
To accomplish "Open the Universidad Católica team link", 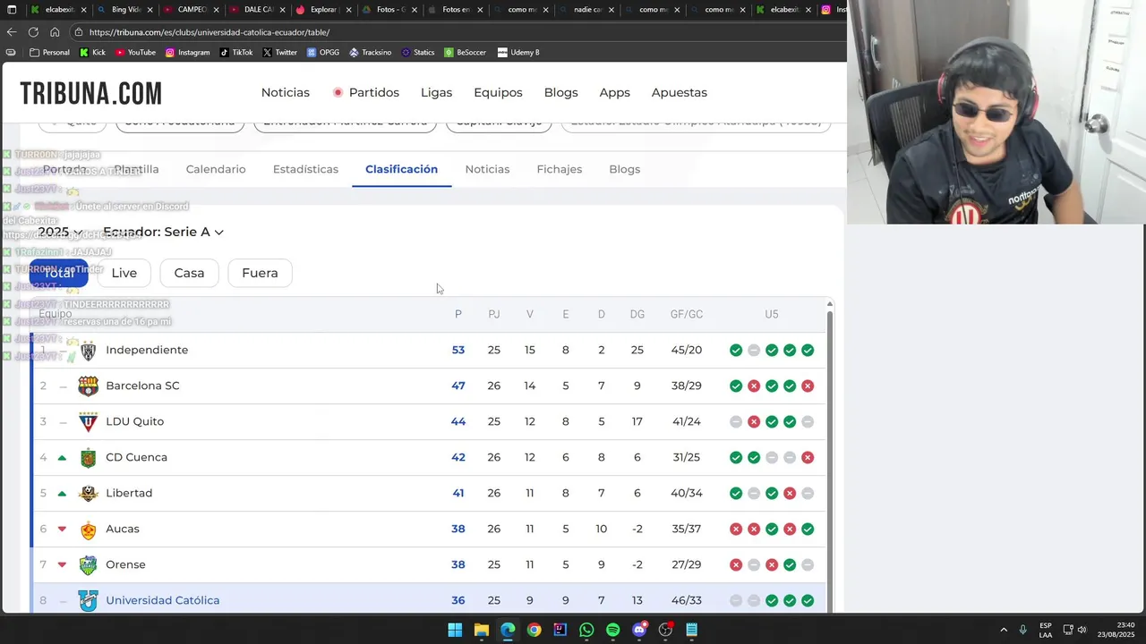I will 162,600.
